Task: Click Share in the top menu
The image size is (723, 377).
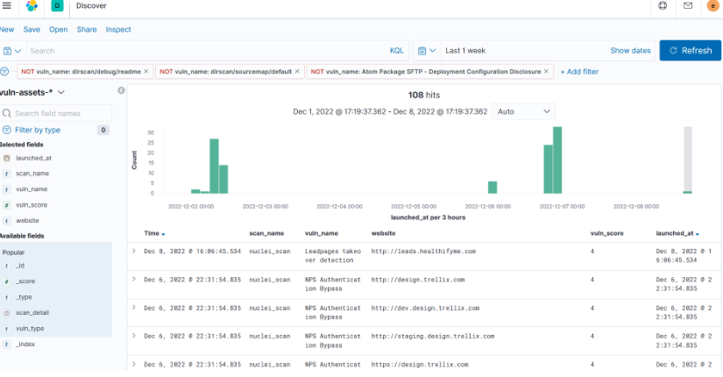Action: pyautogui.click(x=87, y=30)
